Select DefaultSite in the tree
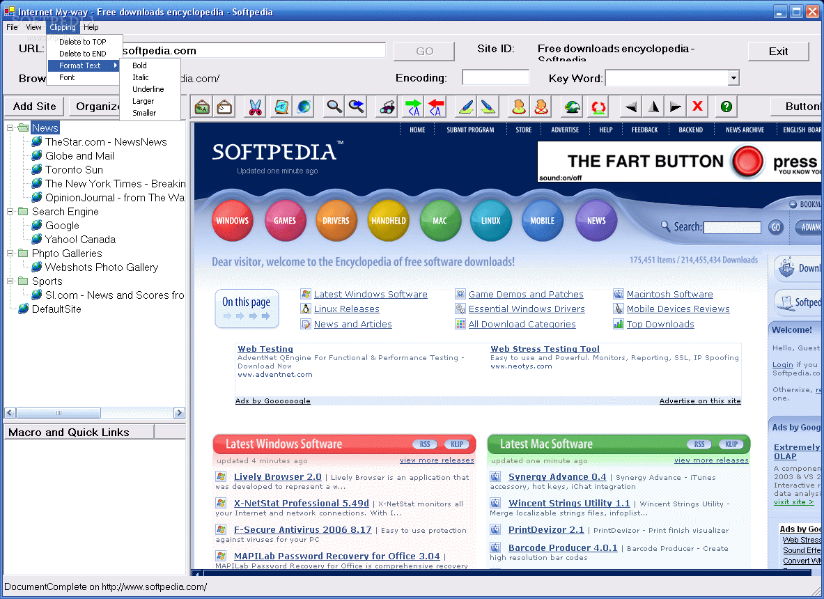Image resolution: width=824 pixels, height=599 pixels. coord(56,309)
